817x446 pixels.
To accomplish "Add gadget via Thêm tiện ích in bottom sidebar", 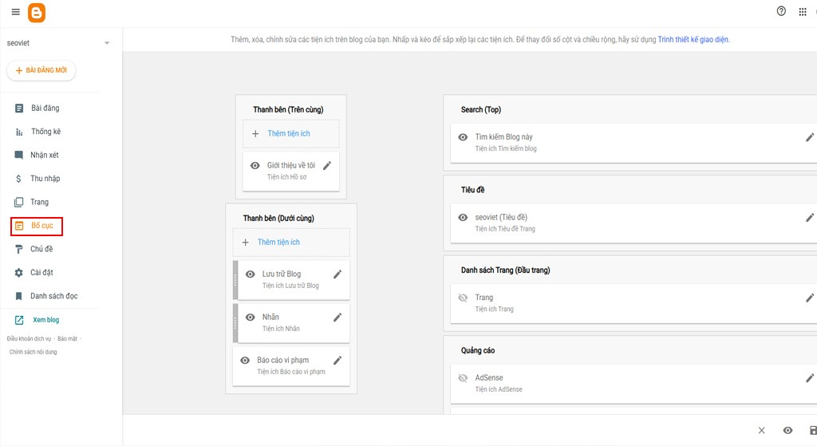I will pos(290,243).
